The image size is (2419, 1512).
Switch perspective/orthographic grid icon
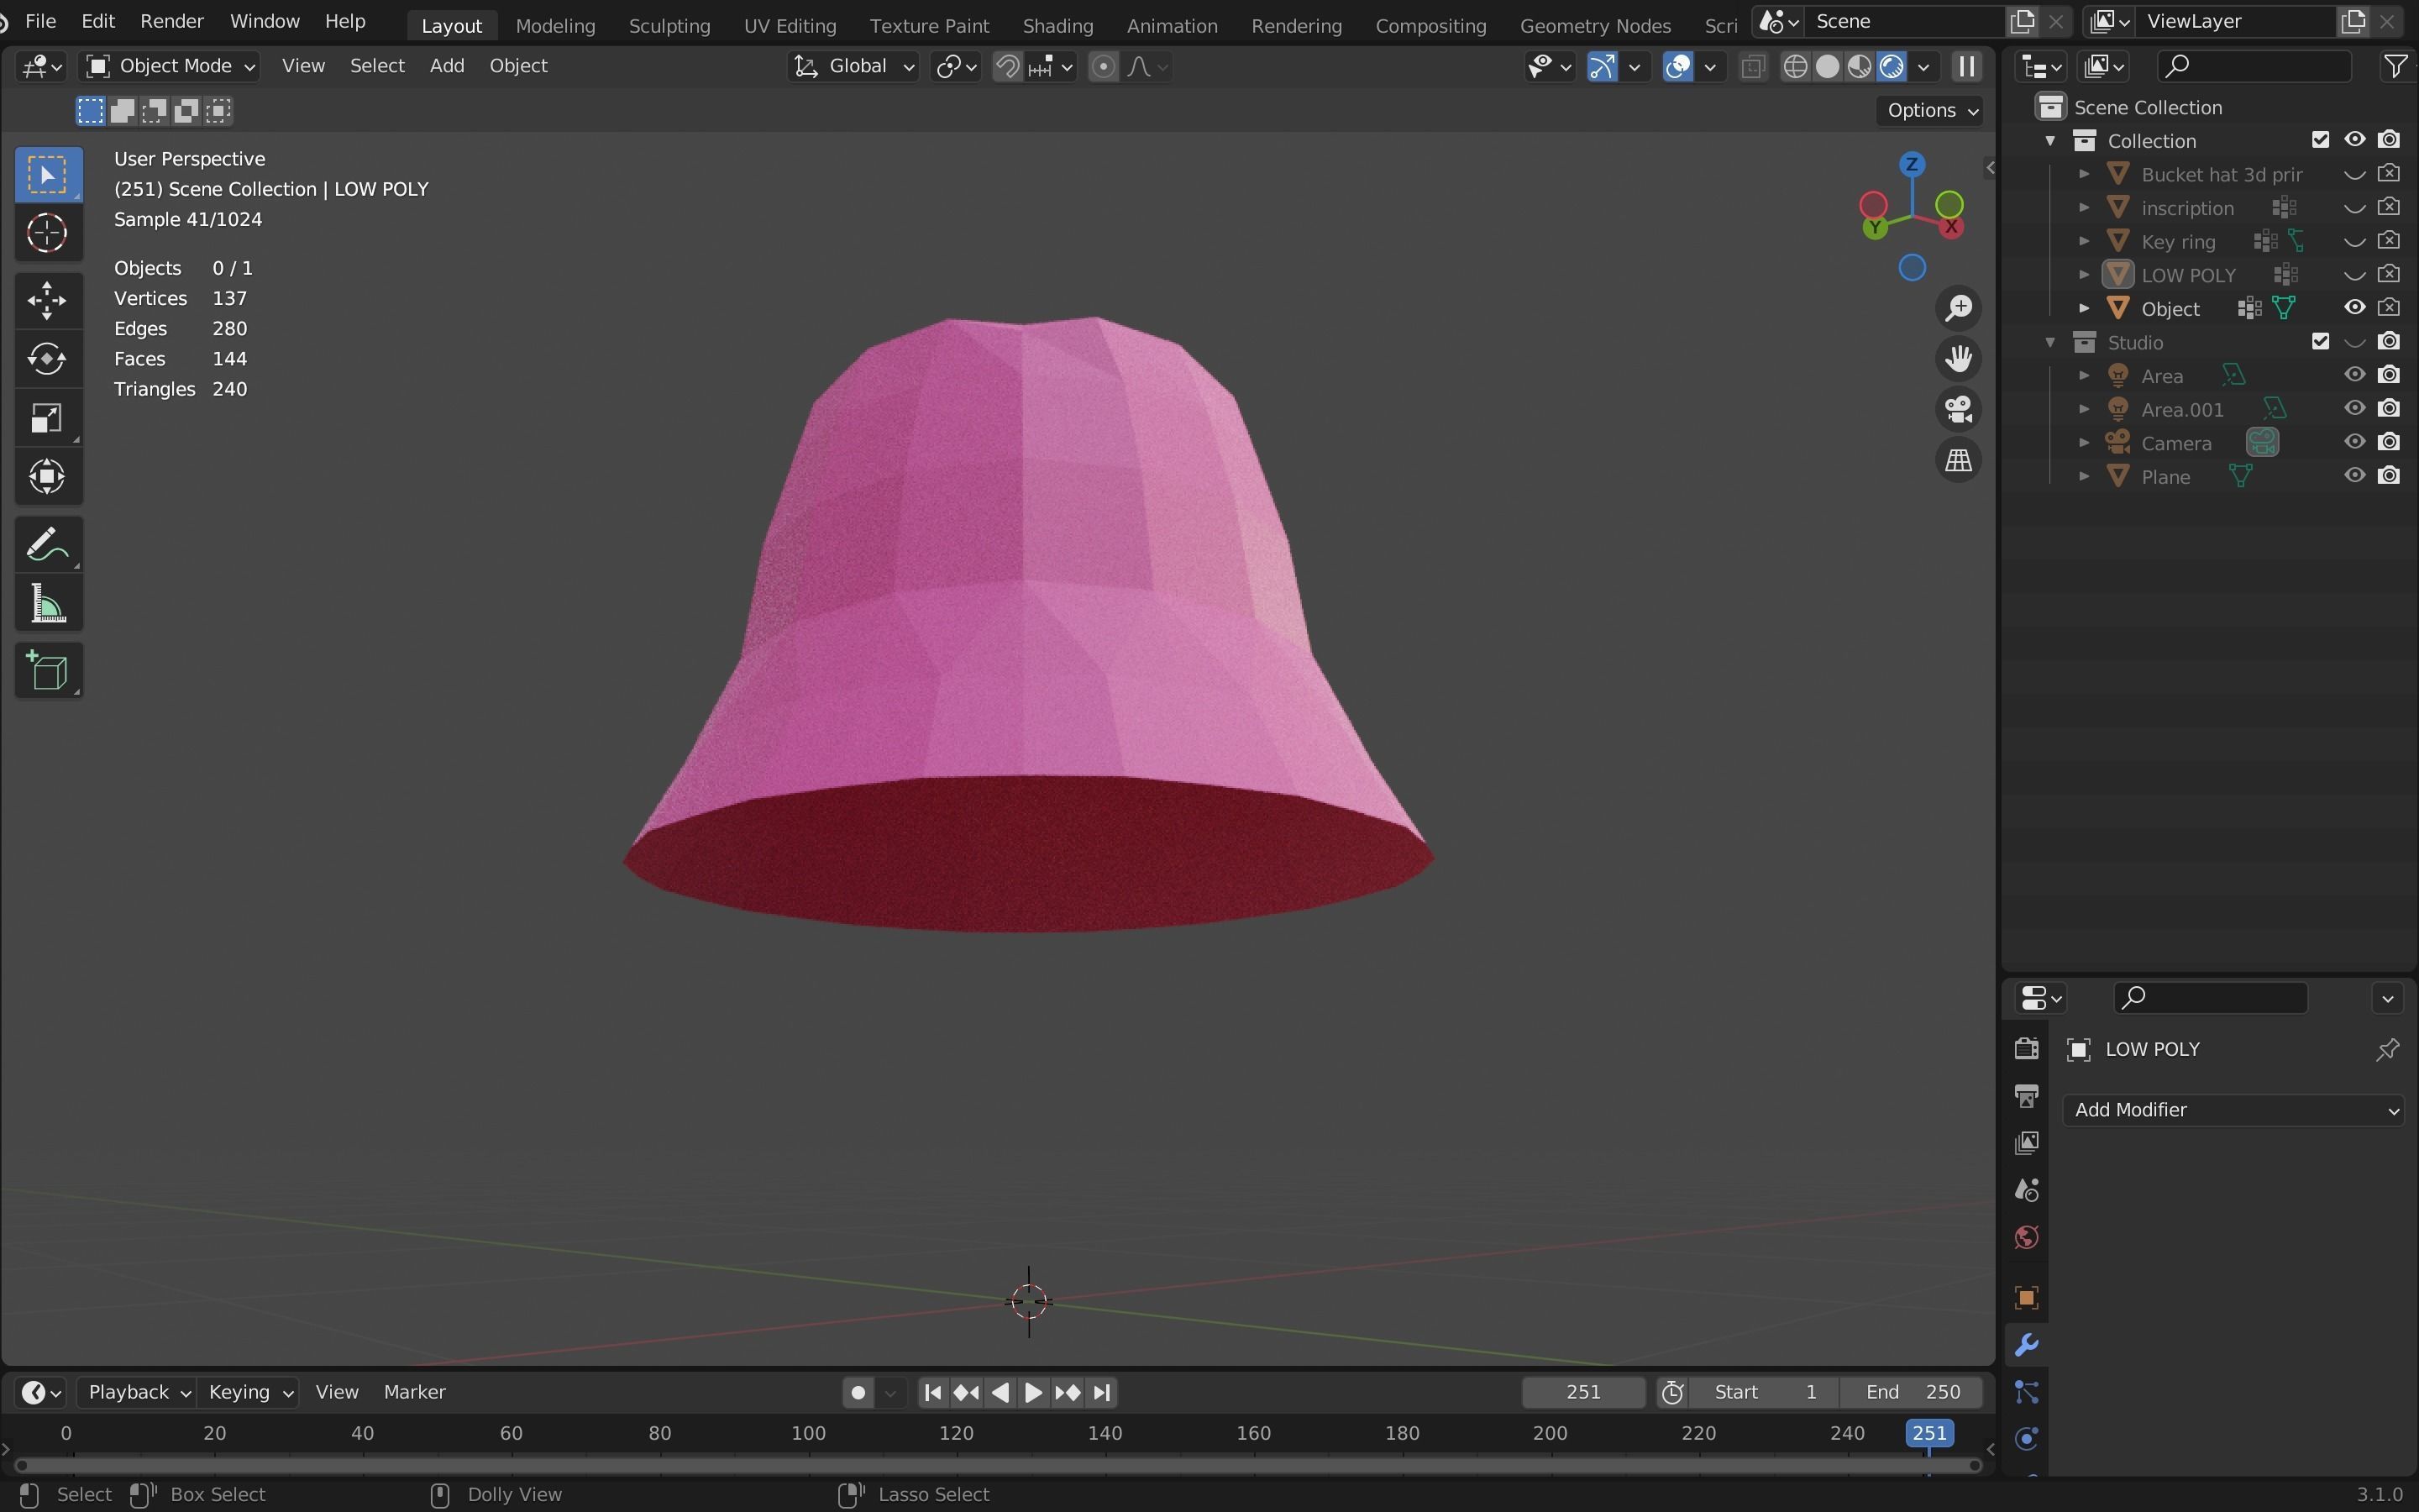coord(1958,461)
